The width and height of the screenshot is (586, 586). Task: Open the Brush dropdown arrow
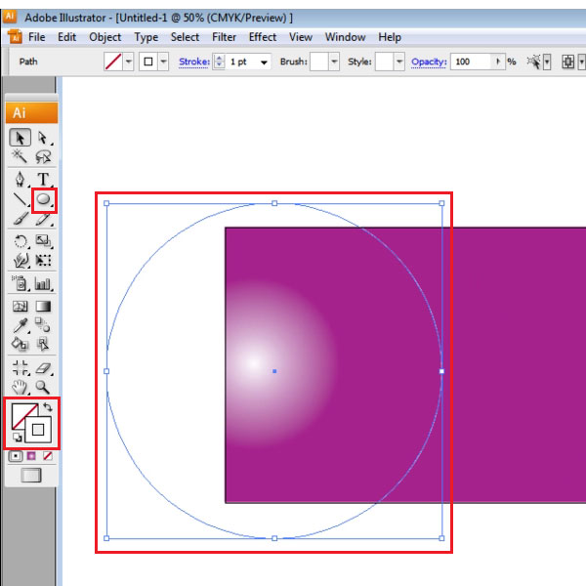point(334,62)
